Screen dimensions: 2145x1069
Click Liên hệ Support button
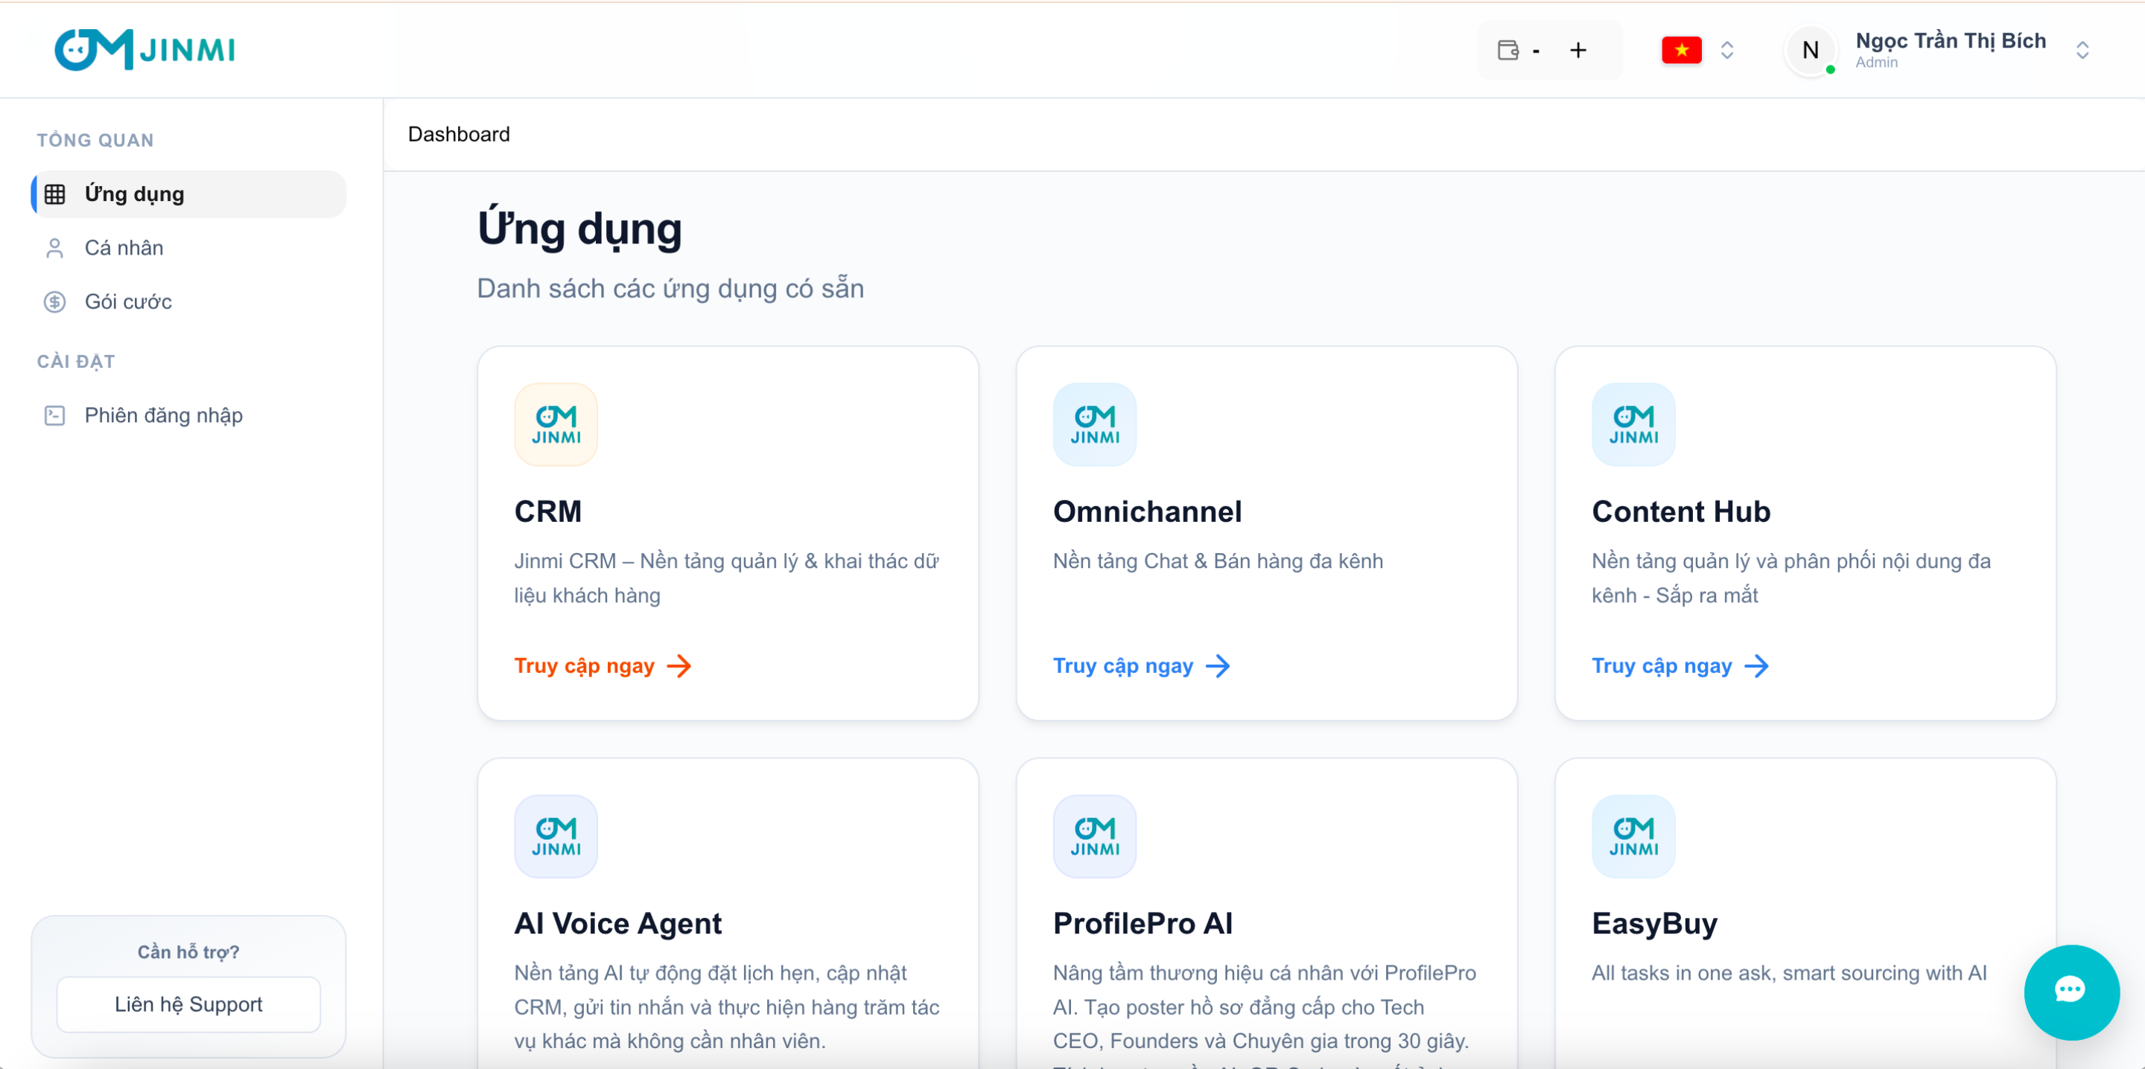188,1004
